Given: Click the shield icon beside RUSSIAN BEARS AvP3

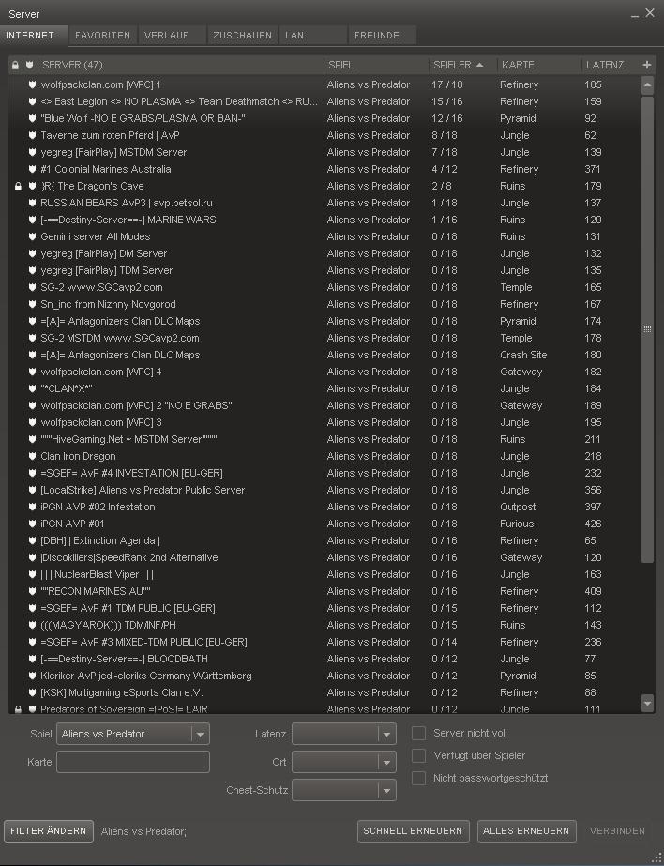Looking at the screenshot, I should 32,204.
